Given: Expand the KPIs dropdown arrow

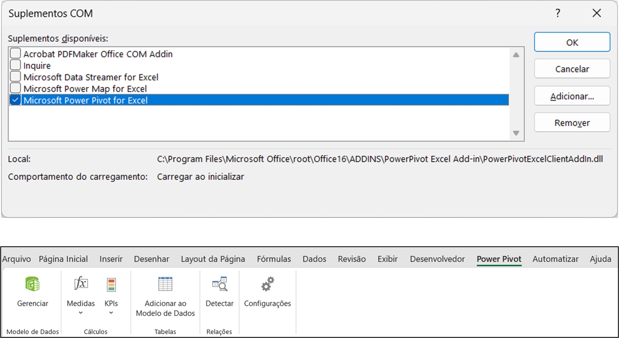Looking at the screenshot, I should [111, 313].
